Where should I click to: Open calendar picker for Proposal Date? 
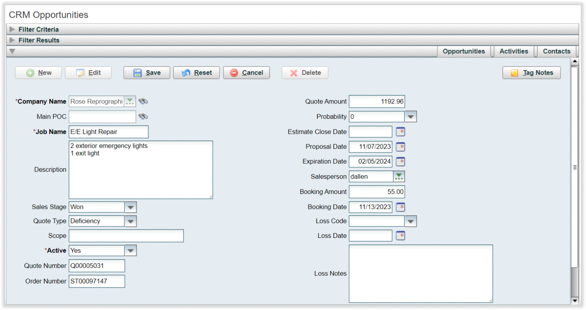[400, 147]
